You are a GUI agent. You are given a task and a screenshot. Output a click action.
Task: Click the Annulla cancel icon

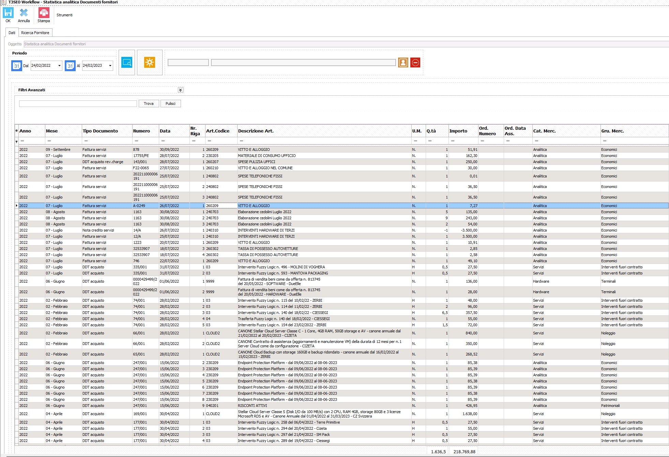pos(24,13)
